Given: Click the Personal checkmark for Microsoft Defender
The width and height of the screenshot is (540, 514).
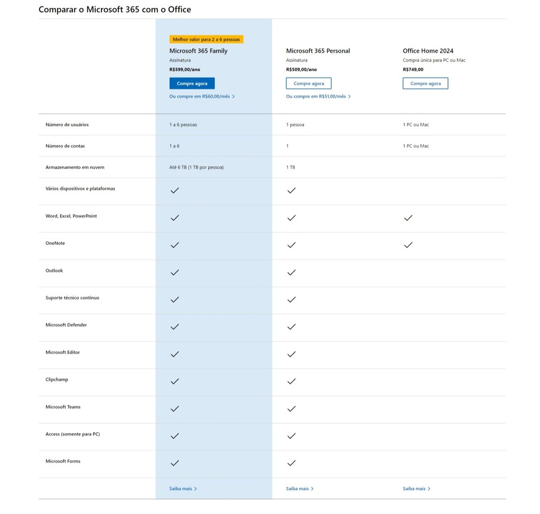Looking at the screenshot, I should pos(292,327).
